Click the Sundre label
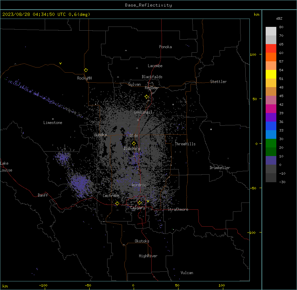Screen dimensions: 297x290 click(101, 135)
